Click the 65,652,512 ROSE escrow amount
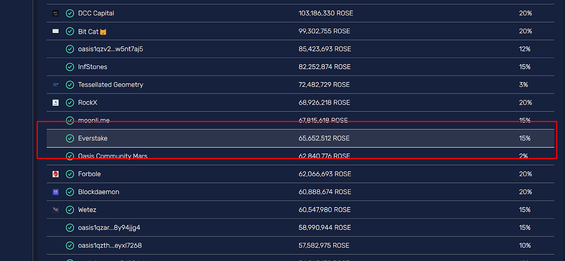This screenshot has height=261, width=565. point(324,138)
